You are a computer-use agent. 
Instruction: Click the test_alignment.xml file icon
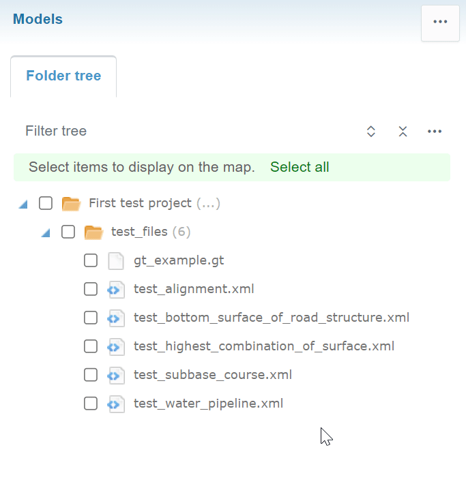click(x=116, y=289)
